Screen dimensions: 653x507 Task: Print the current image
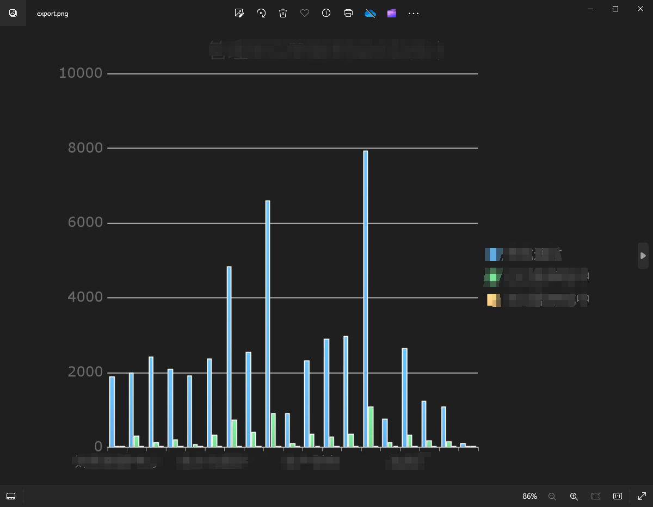coord(348,13)
